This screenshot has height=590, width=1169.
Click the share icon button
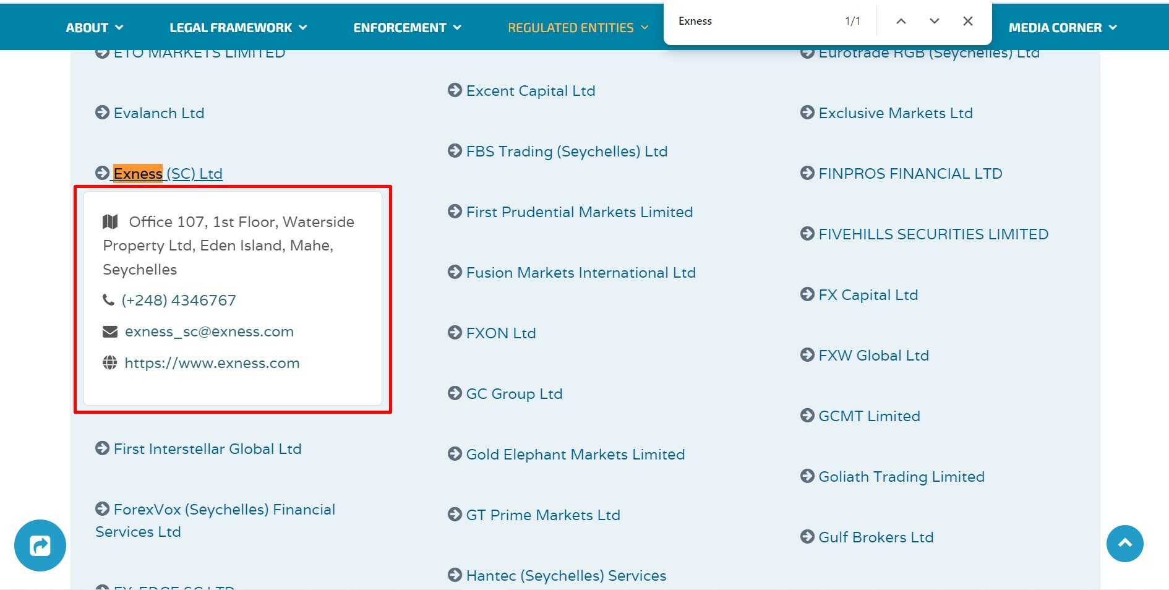tap(40, 545)
